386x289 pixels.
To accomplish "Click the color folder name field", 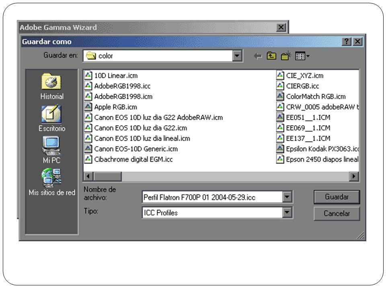I will coord(158,56).
